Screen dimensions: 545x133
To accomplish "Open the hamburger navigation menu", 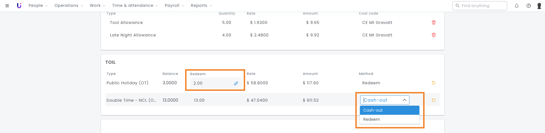I will [7, 6].
